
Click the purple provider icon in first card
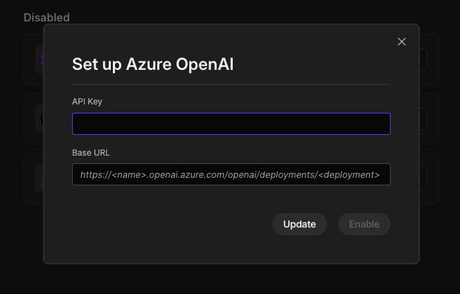coord(42,59)
